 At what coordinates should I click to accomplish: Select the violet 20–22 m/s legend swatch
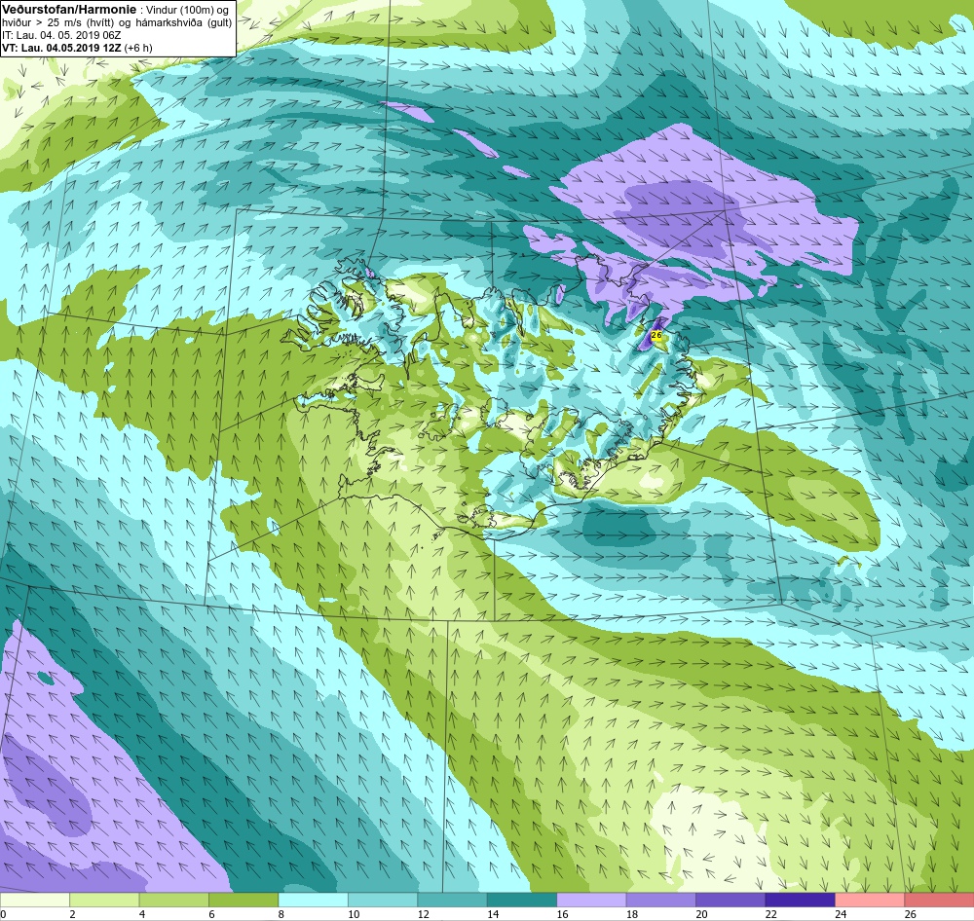click(730, 900)
